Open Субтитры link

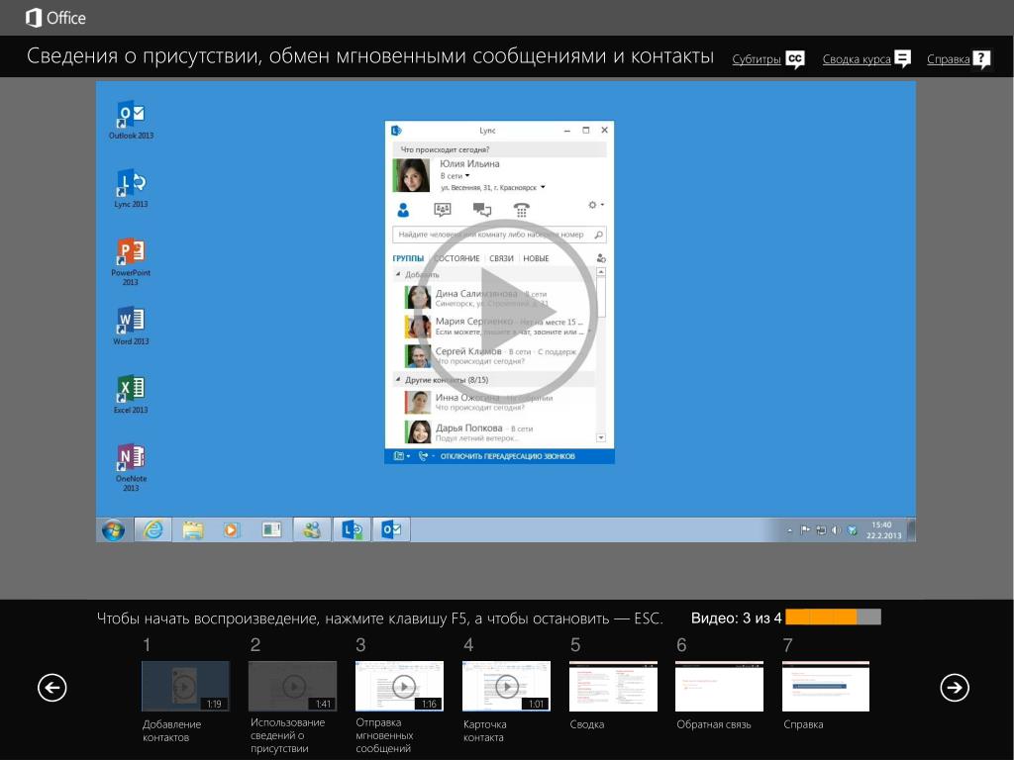(756, 59)
